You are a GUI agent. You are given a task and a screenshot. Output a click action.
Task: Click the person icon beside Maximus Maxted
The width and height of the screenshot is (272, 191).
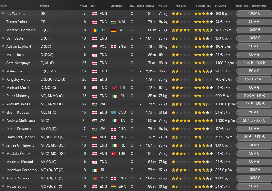tap(3, 162)
